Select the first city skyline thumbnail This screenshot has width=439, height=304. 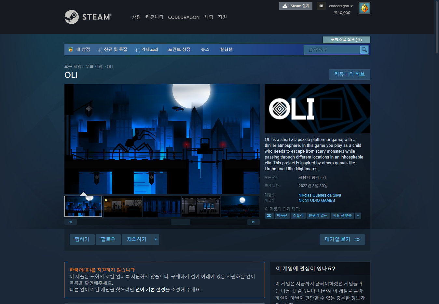[x=83, y=206]
